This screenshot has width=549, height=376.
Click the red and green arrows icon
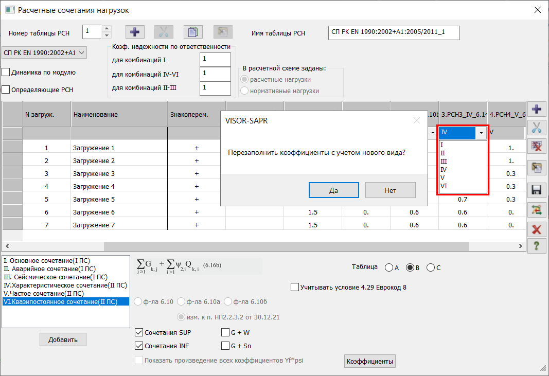(537, 209)
